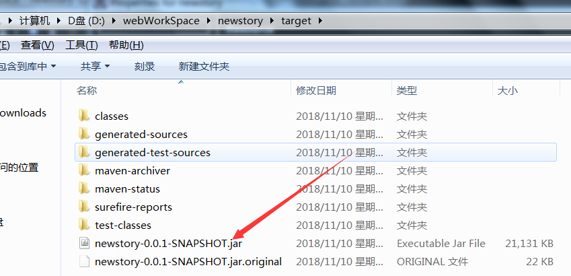Expand the arrow after webWorkSpace breadcrumb

coord(208,21)
